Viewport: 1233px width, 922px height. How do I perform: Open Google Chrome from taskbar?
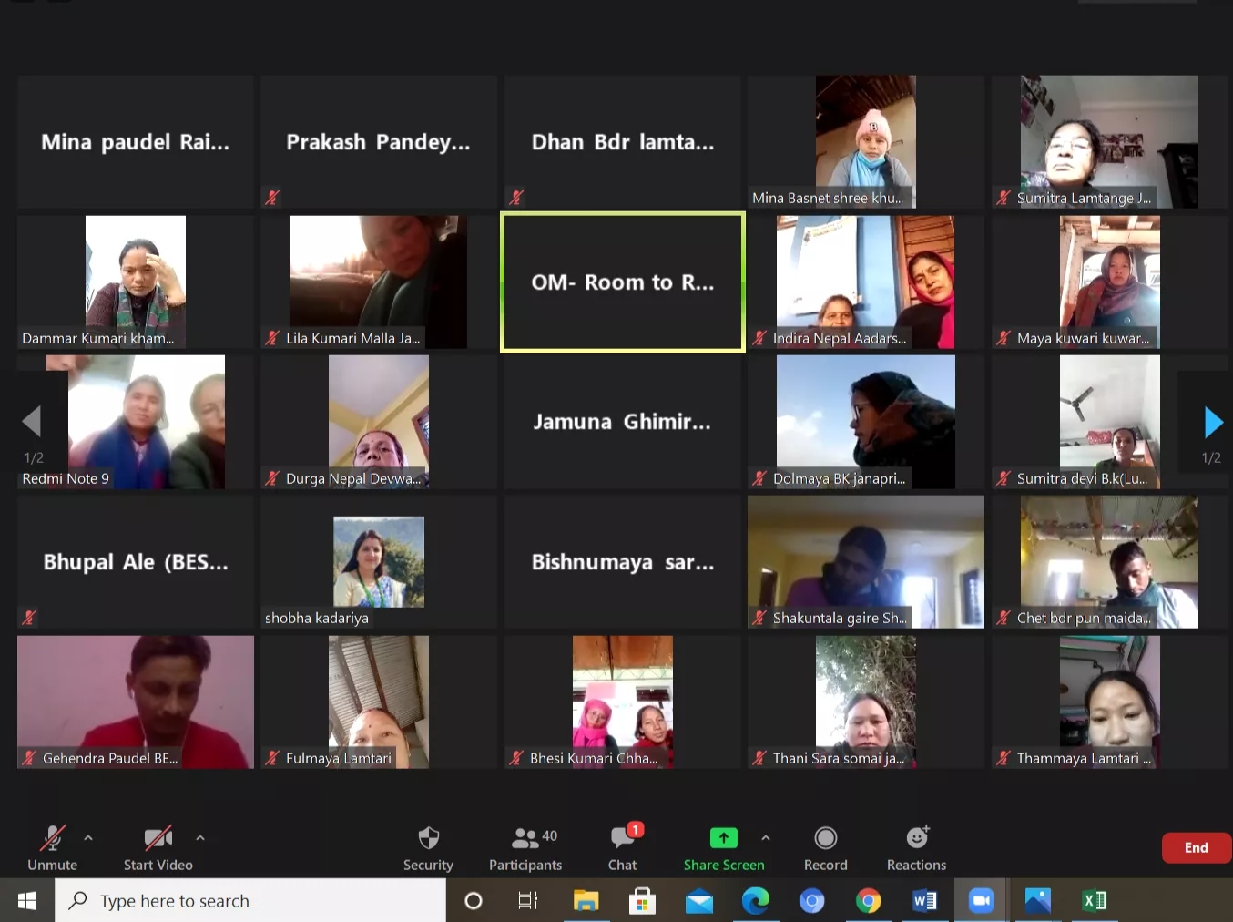[868, 900]
